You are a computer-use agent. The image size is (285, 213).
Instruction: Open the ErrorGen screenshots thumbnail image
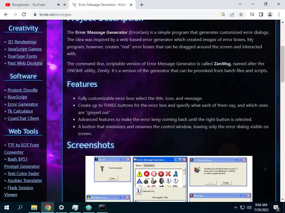(169, 179)
